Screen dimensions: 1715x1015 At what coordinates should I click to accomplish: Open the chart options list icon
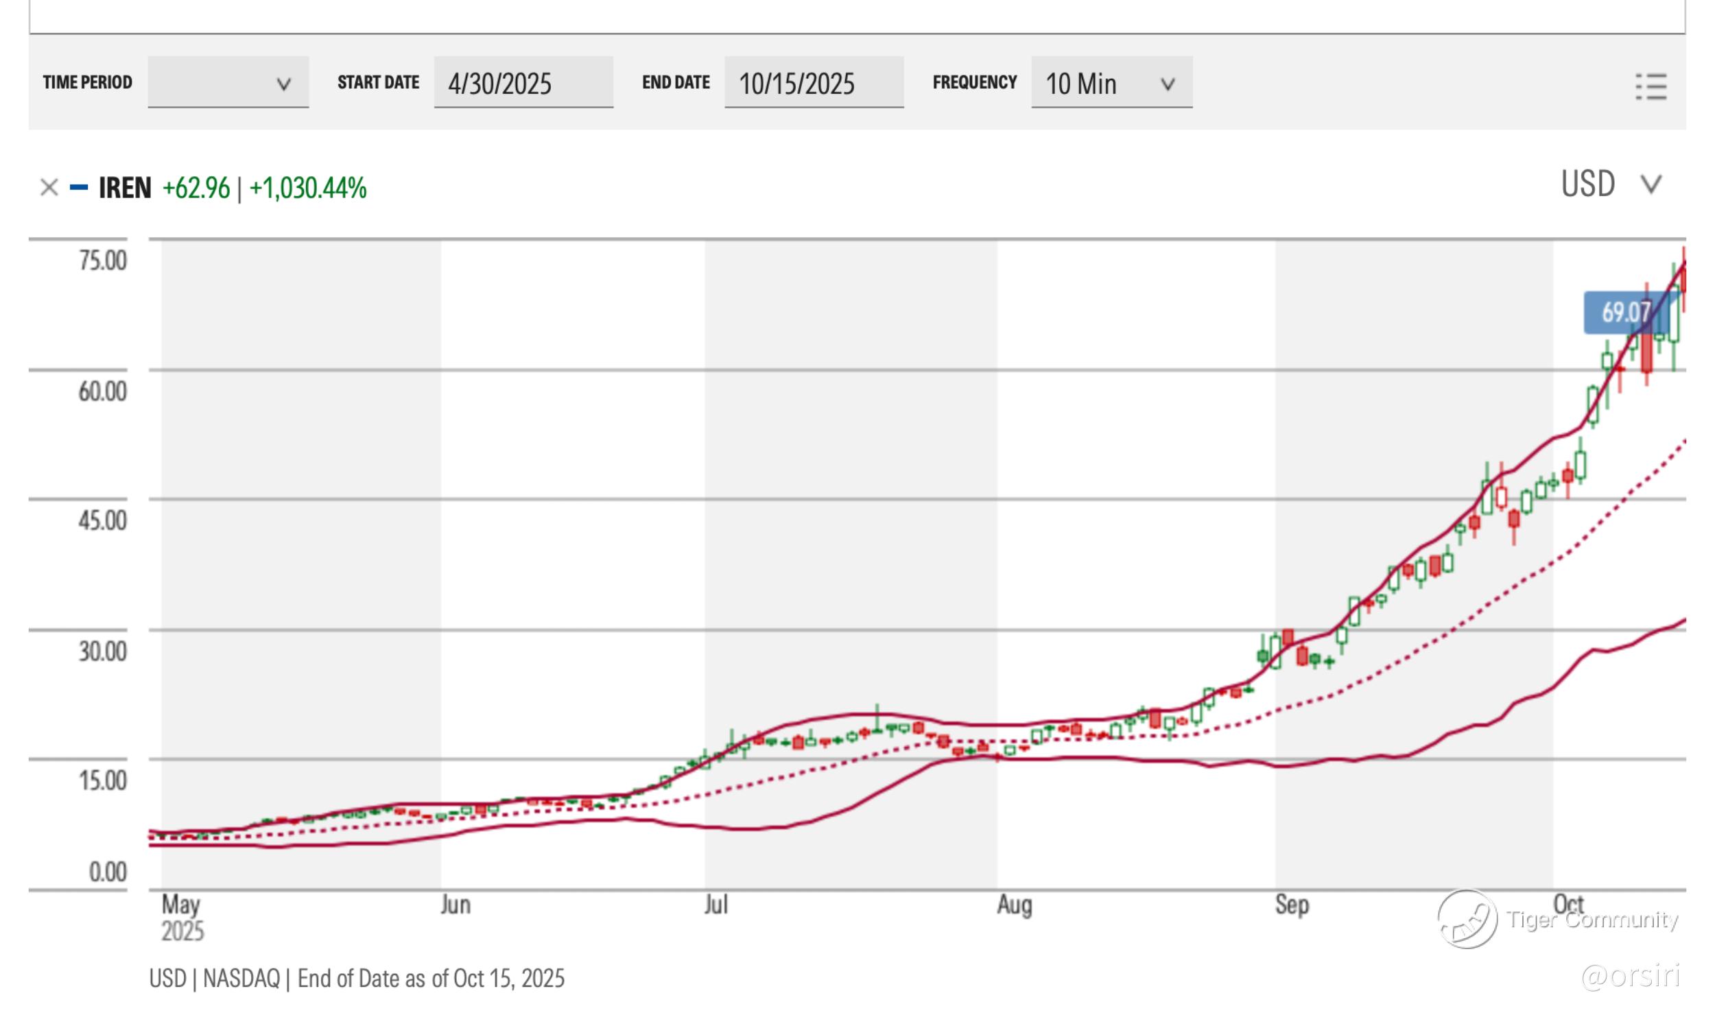click(x=1651, y=87)
